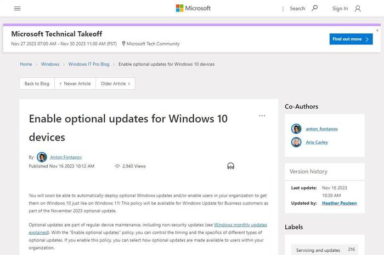Open the Aria Carley co-author link
Screen dimensions: 384x255
click(x=317, y=142)
